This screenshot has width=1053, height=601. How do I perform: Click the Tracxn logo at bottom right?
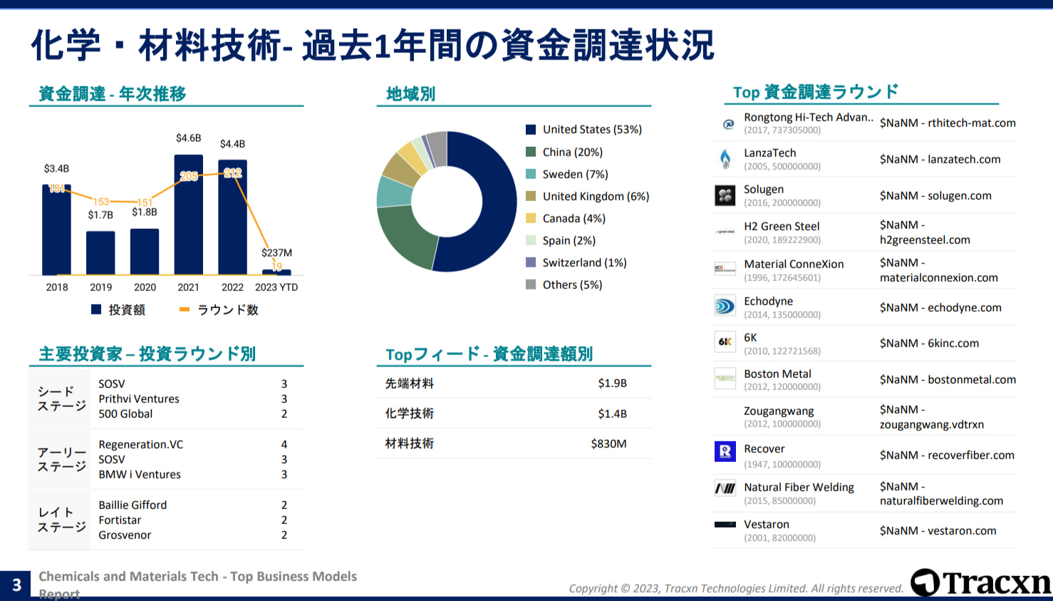[x=981, y=582]
